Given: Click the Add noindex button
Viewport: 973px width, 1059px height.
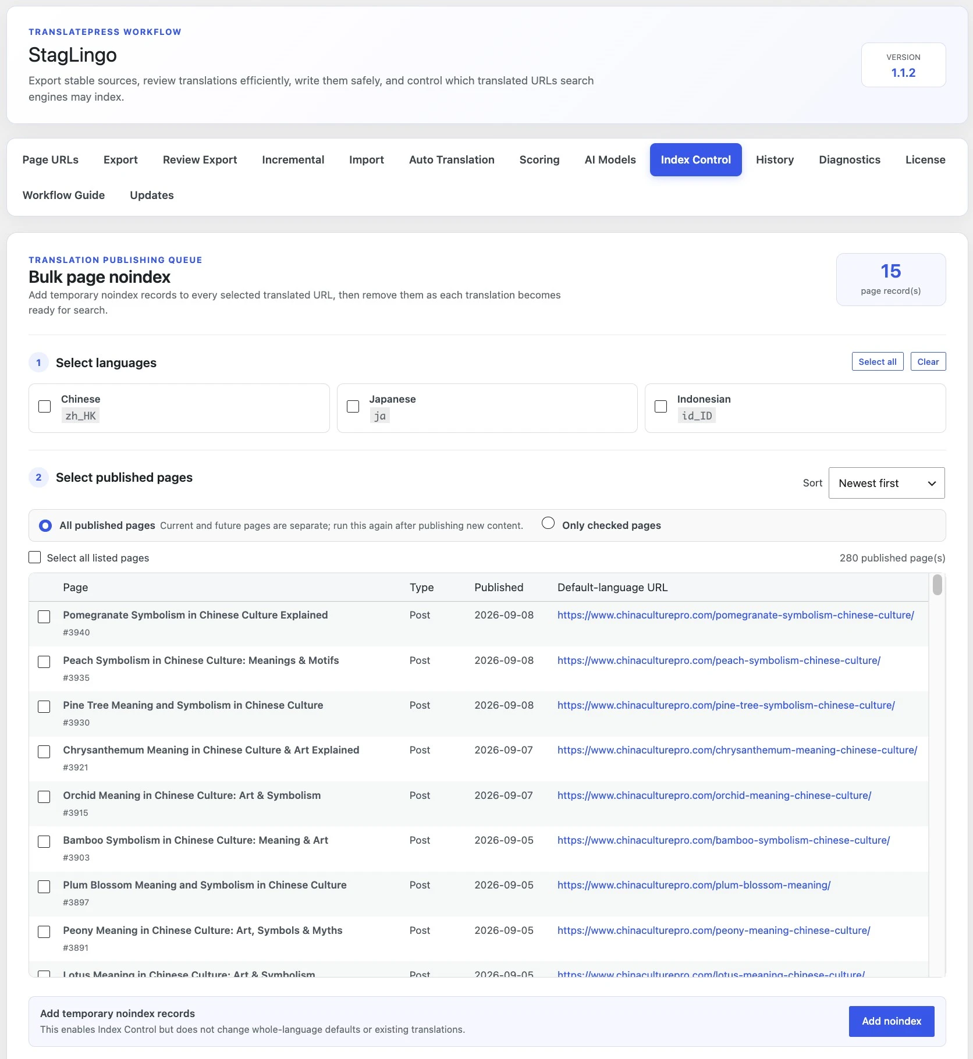Looking at the screenshot, I should 892,1021.
